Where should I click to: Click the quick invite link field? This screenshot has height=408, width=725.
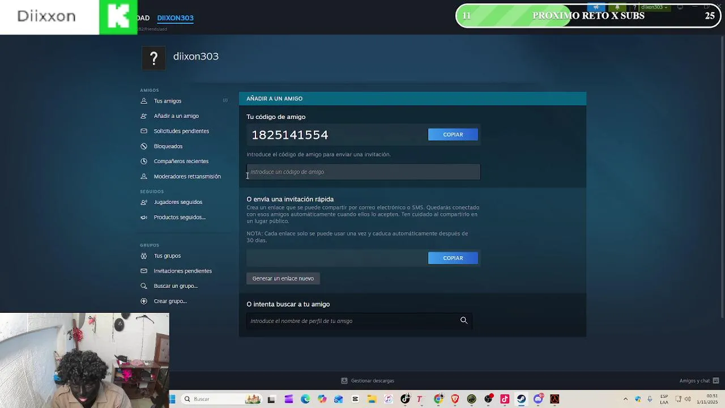336,258
